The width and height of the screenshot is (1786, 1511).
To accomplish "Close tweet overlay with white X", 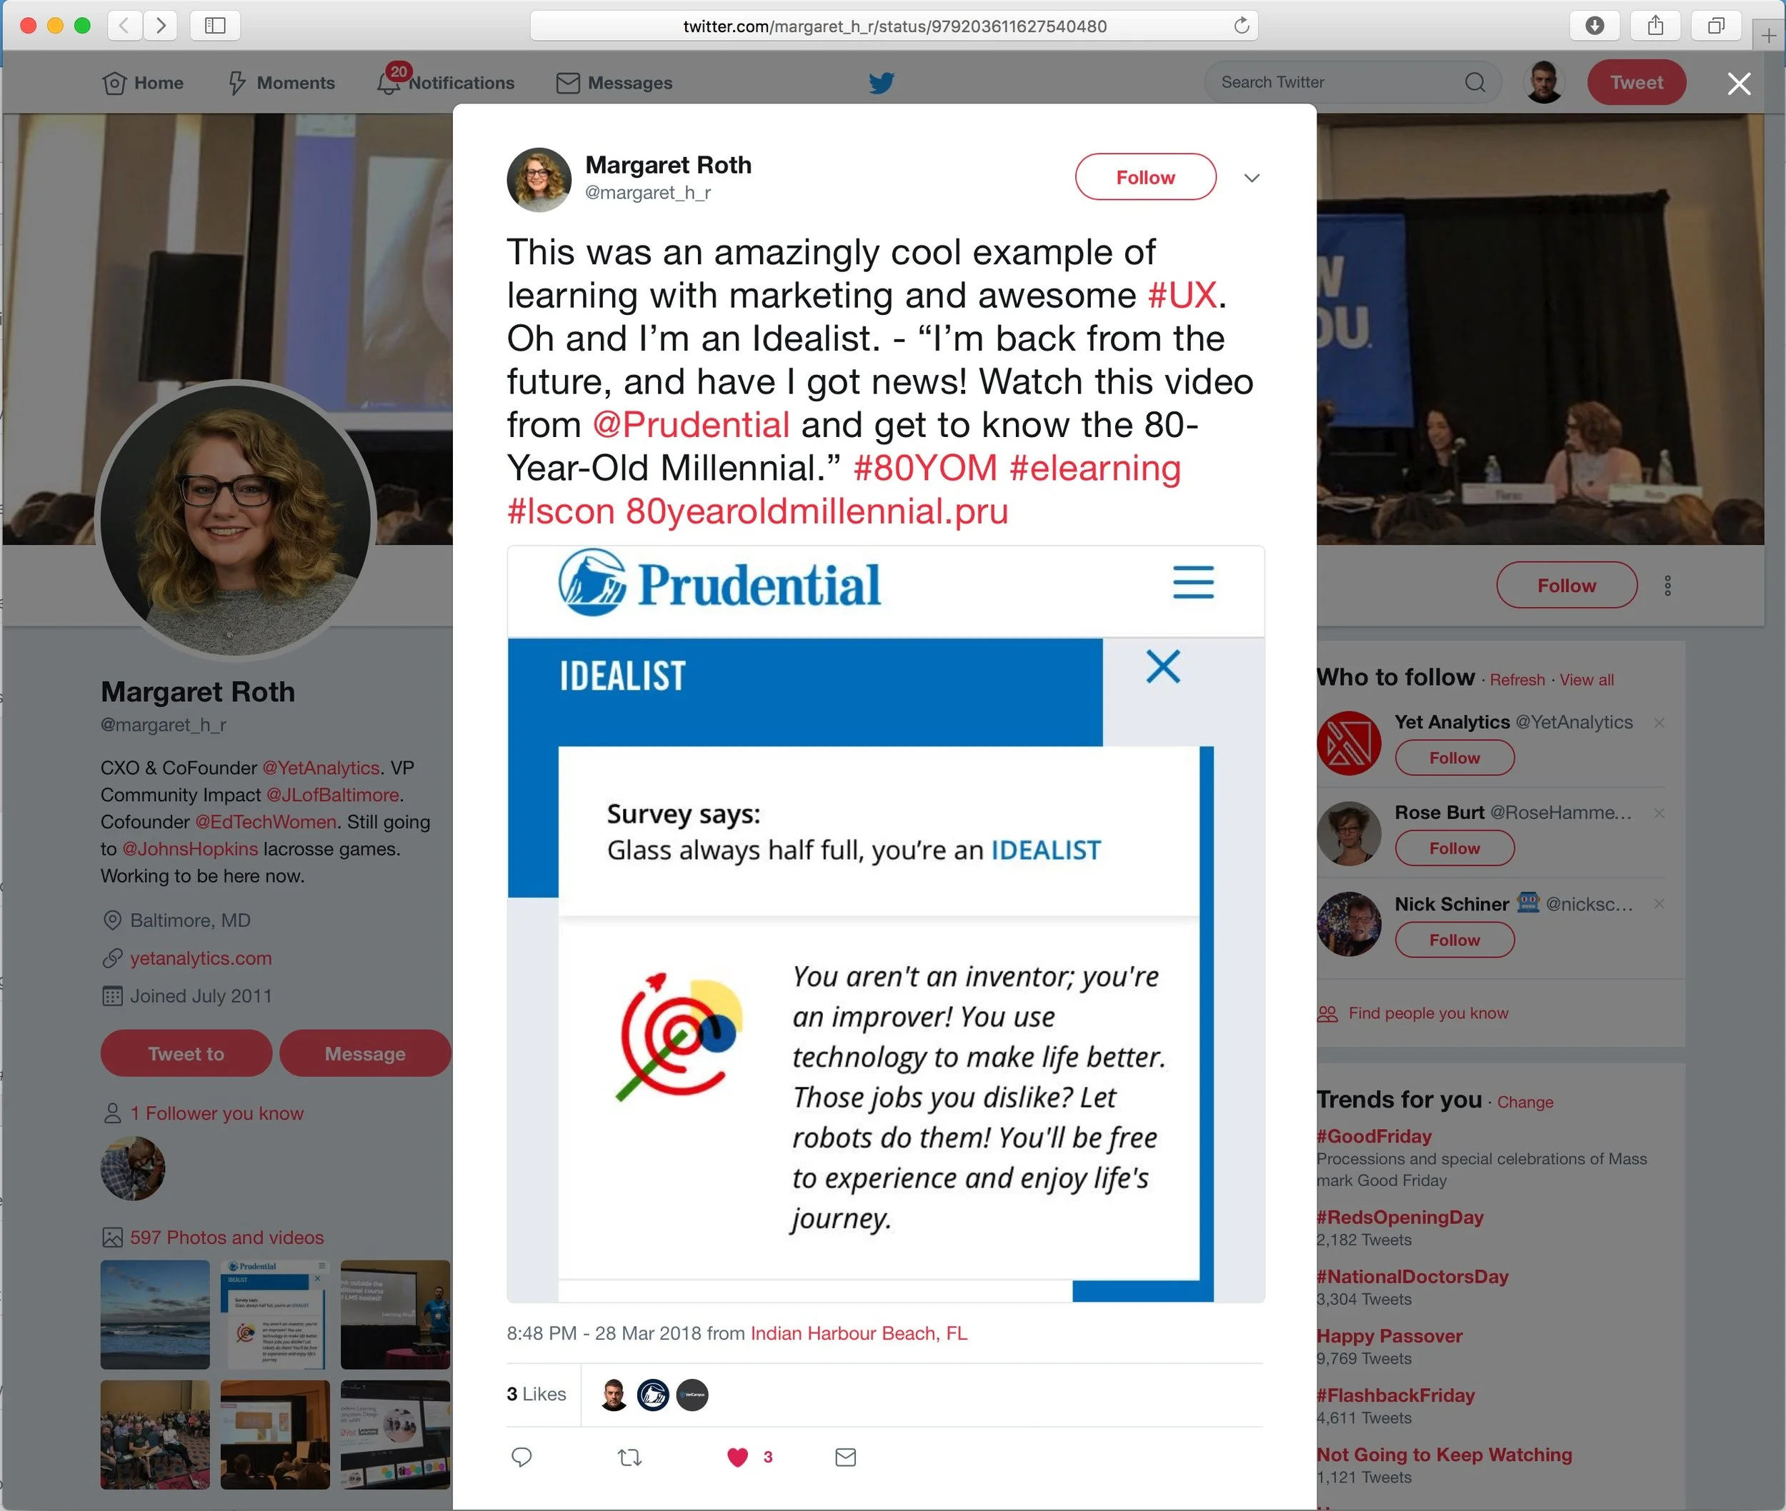I will pos(1738,83).
